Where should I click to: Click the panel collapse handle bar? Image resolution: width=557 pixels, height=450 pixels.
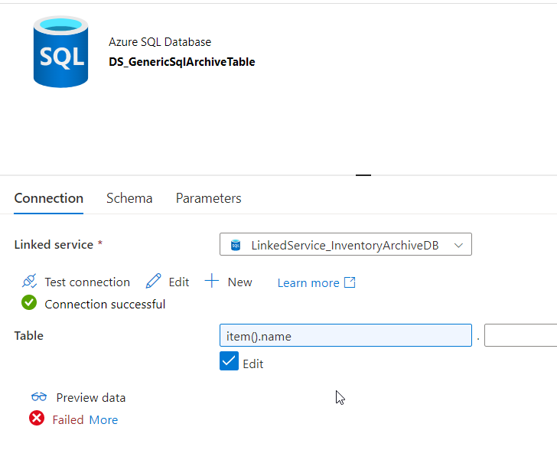click(x=363, y=175)
